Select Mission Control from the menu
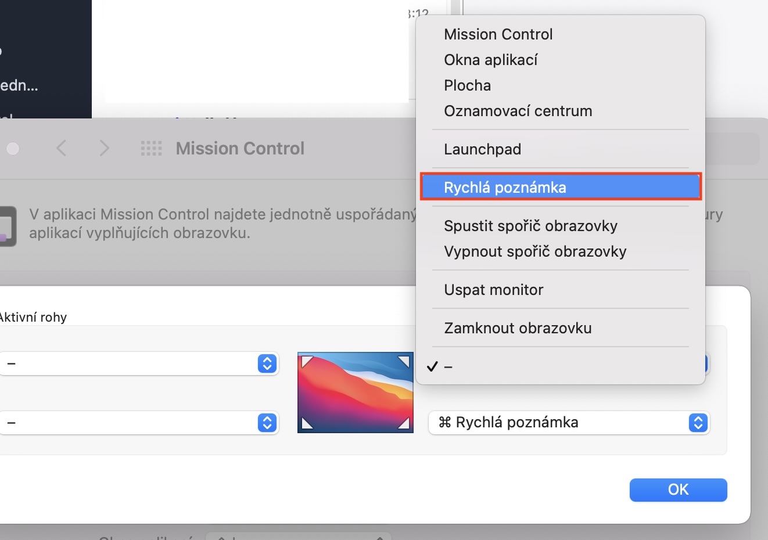This screenshot has width=768, height=540. point(498,34)
